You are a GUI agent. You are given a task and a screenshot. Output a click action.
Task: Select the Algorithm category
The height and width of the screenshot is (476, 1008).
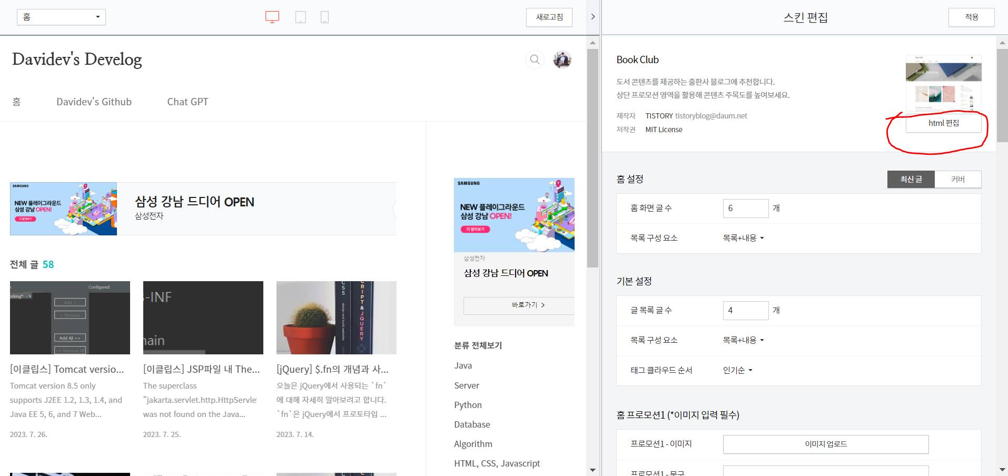click(473, 444)
